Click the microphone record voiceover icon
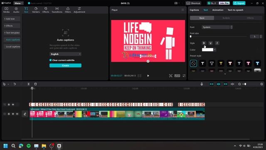This screenshot has height=150, width=266. click(202, 84)
